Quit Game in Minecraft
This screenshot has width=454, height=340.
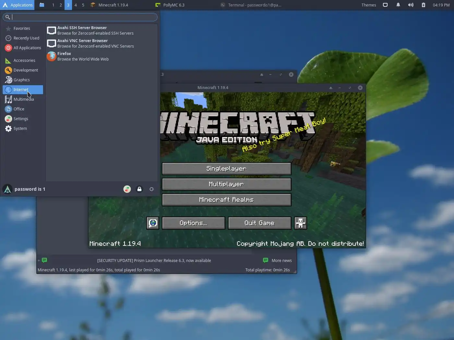pos(259,223)
